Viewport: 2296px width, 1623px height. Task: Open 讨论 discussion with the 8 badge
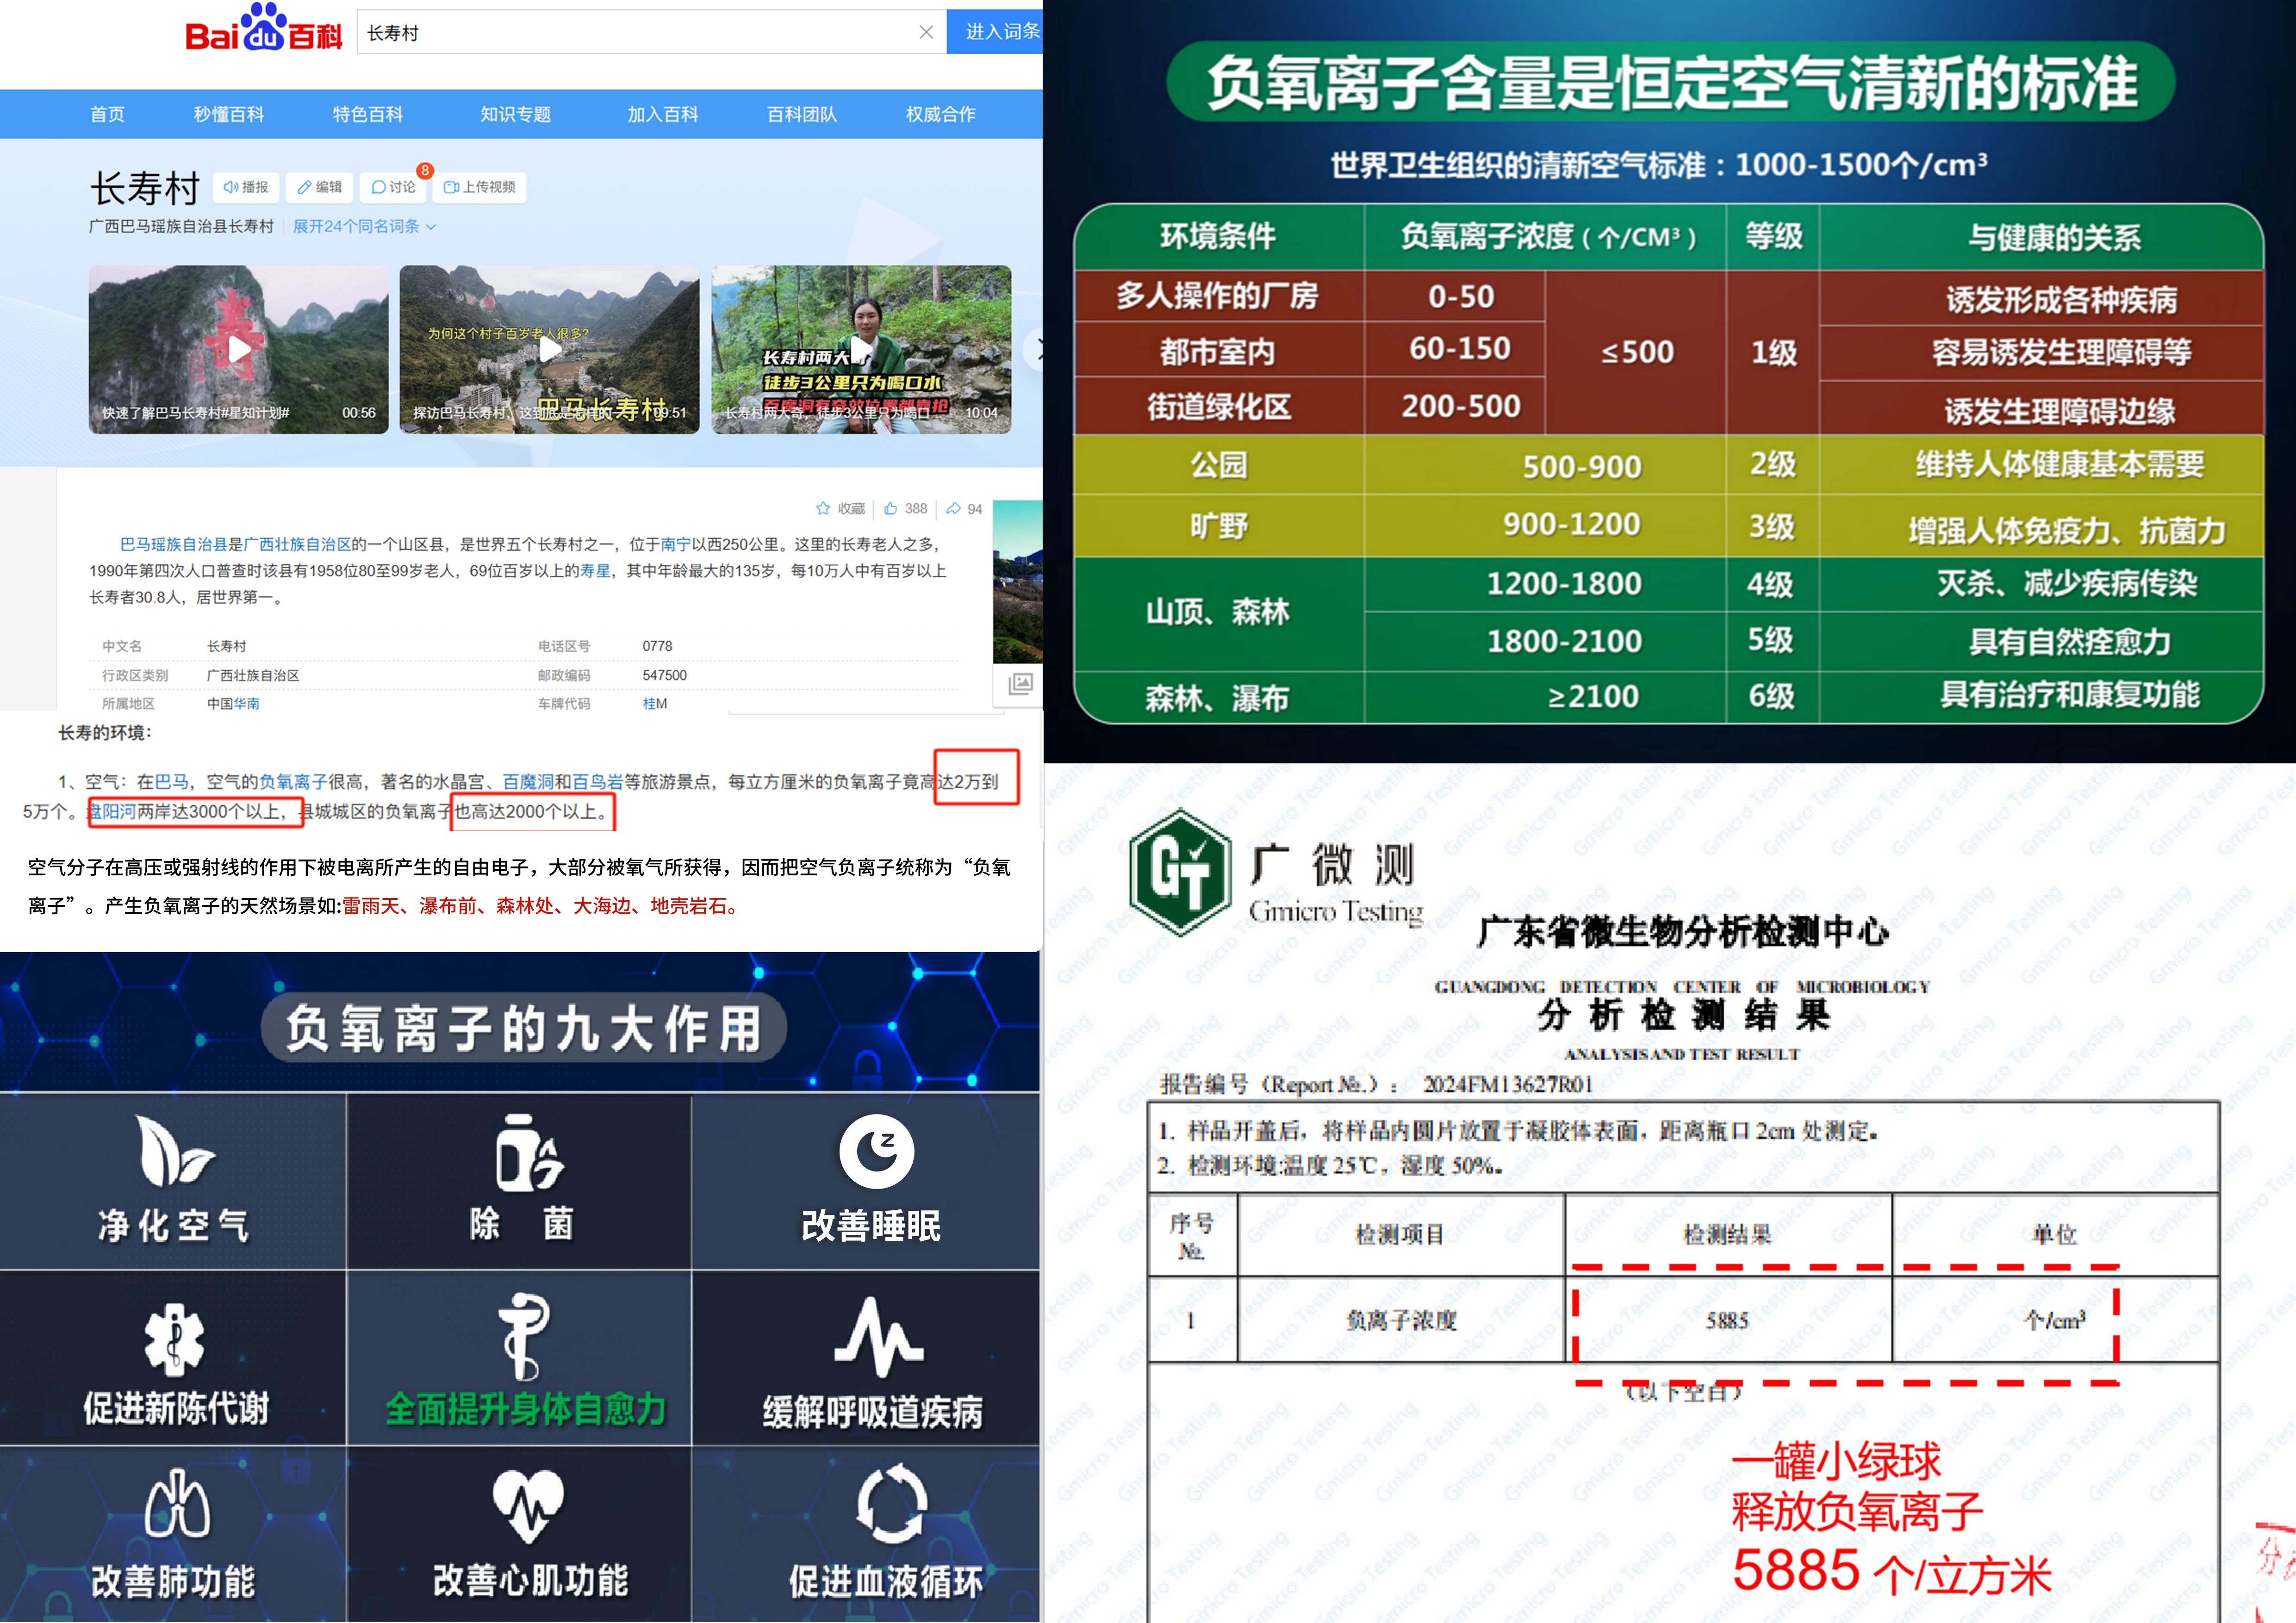[x=394, y=187]
